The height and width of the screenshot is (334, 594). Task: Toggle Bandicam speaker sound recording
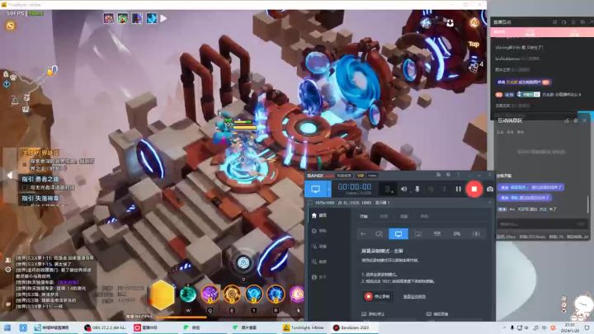403,189
